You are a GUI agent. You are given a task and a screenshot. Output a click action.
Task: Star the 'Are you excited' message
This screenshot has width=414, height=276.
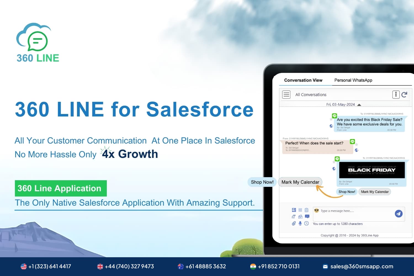coord(331,119)
